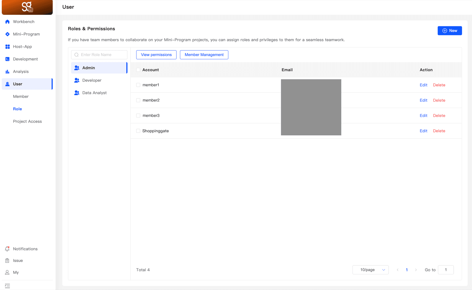The height and width of the screenshot is (290, 472).
Task: Click the SG logo at top left
Action: pos(27,7)
